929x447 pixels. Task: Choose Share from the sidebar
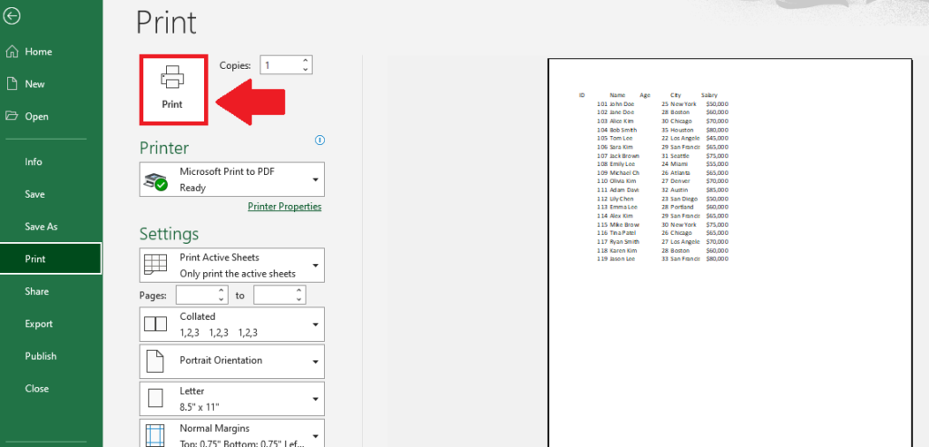(37, 291)
